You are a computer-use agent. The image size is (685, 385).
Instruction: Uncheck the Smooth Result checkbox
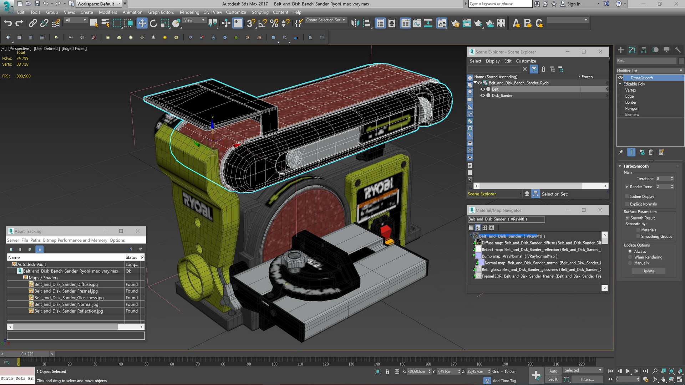[627, 218]
